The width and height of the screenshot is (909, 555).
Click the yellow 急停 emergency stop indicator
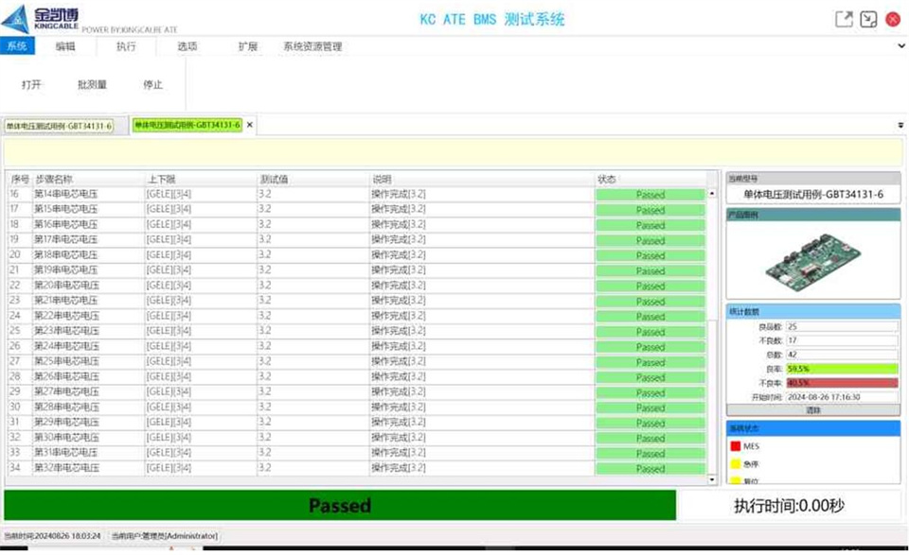[x=737, y=464]
